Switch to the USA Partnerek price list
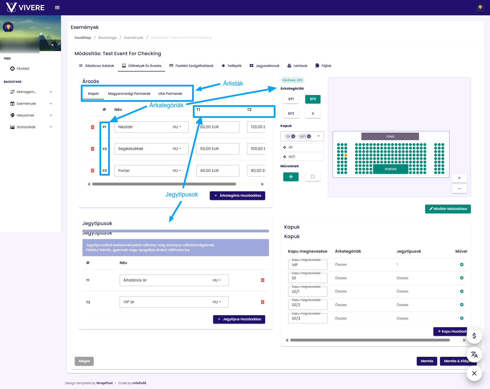This screenshot has width=490, height=389. (170, 93)
